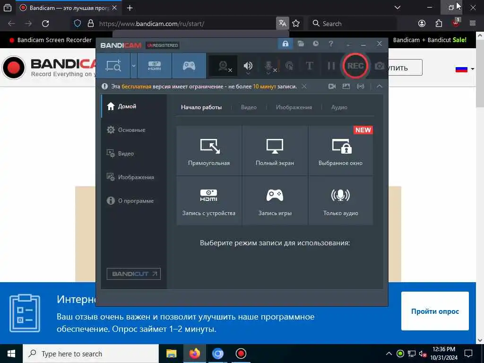This screenshot has height=363, width=484.
Task: Close the Bandicam browser tab
Action: click(x=114, y=8)
